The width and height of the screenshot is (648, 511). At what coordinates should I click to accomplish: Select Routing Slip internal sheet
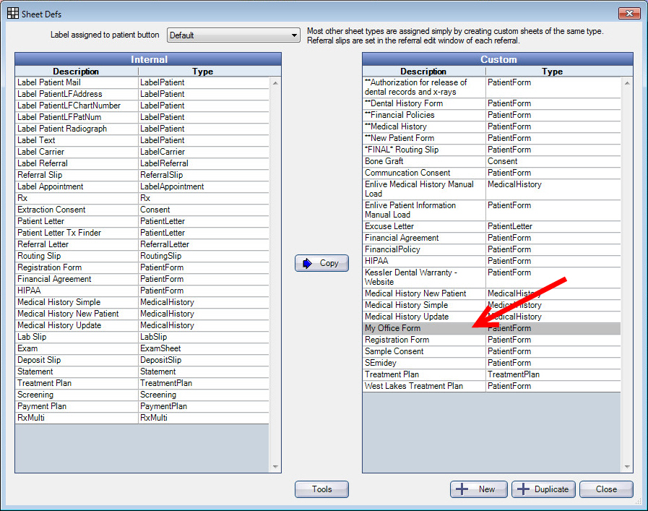point(142,256)
